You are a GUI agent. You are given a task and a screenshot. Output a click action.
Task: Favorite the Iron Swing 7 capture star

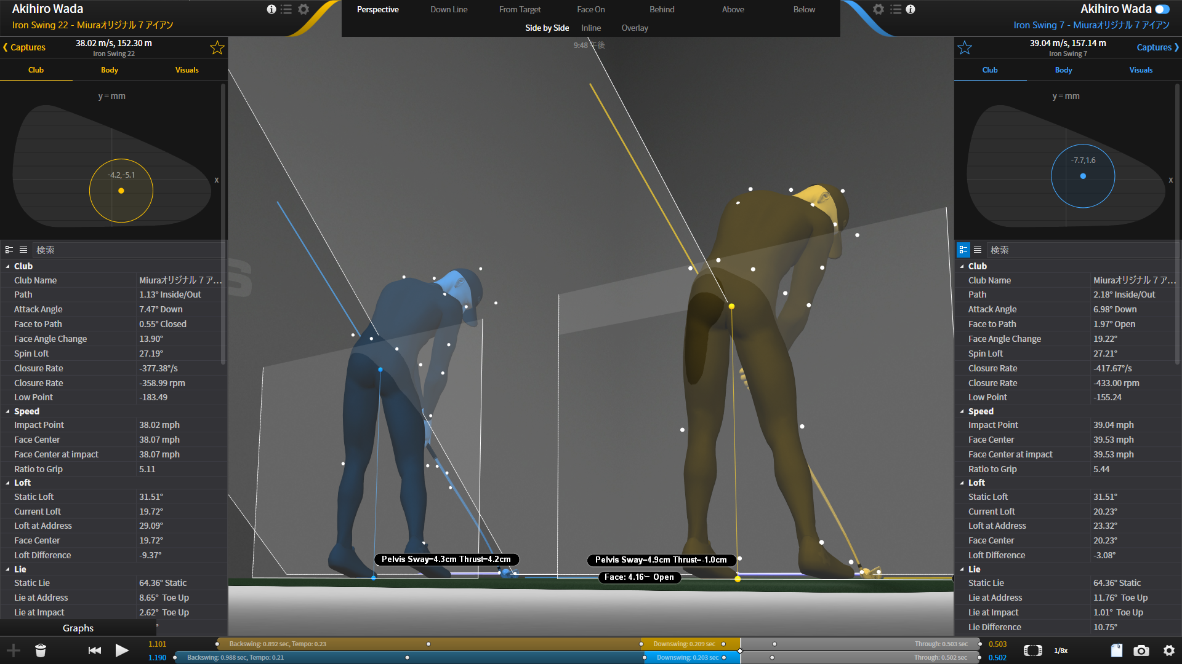[x=965, y=48]
